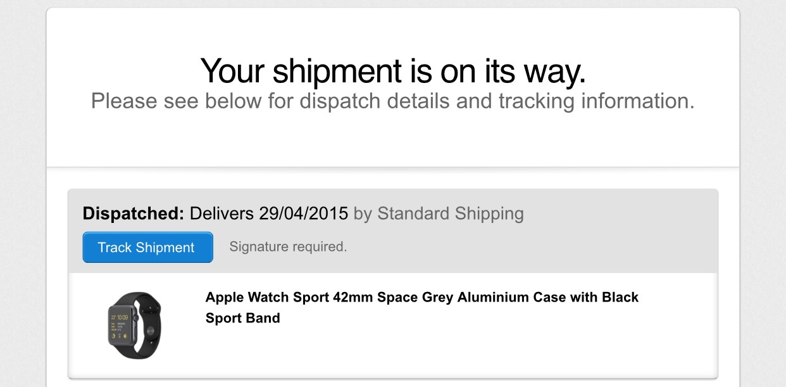Screen dimensions: 786x387
Task: Click the "Your shipment is on its way" heading
Action: click(393, 70)
